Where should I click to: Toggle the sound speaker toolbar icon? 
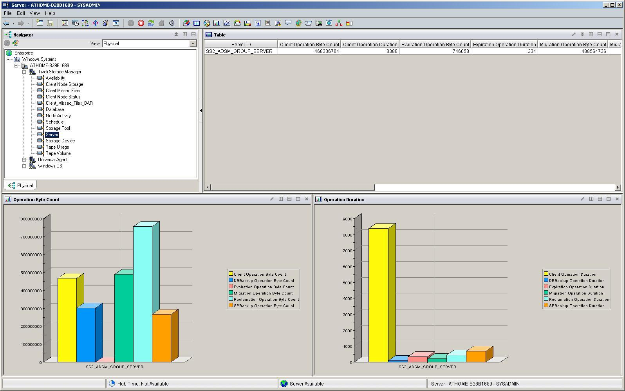[x=172, y=23]
